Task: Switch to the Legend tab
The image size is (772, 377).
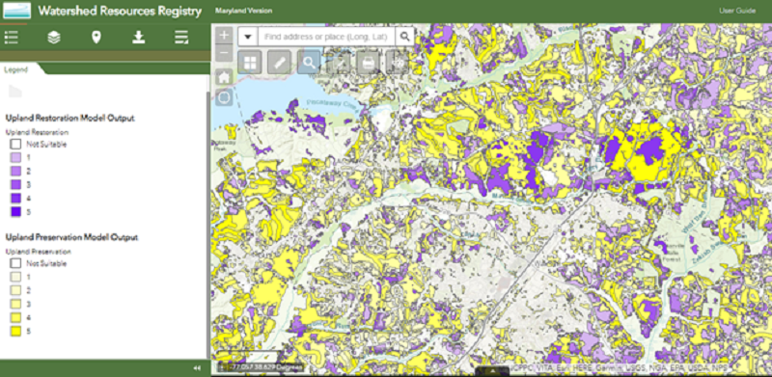Action: [16, 69]
